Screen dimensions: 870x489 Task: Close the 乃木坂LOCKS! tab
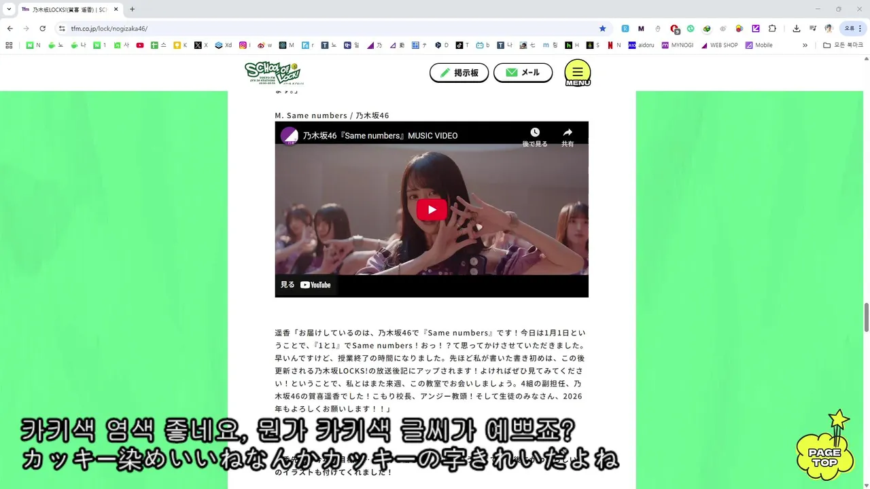[116, 10]
